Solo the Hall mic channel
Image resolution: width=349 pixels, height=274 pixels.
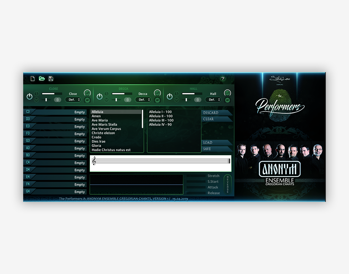[177, 94]
